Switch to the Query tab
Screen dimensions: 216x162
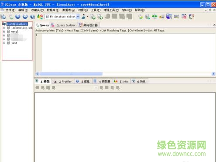42,25
